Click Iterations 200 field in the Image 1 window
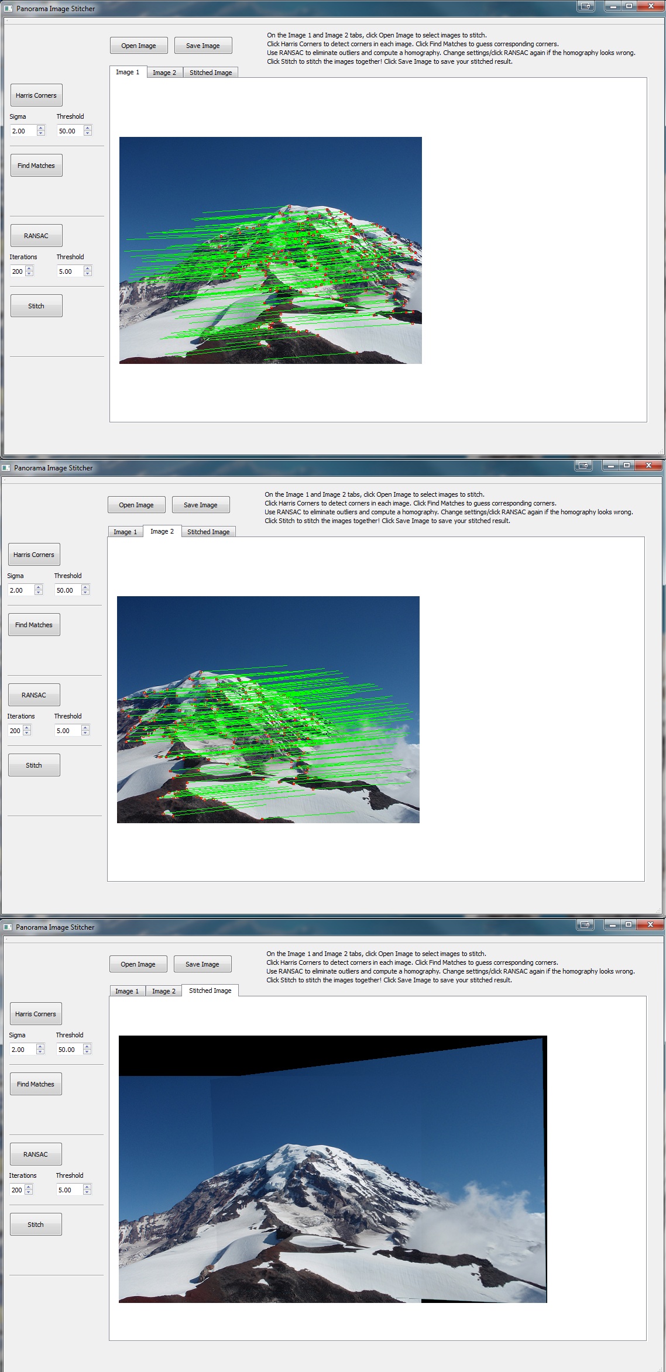The width and height of the screenshot is (666, 1372). pyautogui.click(x=18, y=271)
